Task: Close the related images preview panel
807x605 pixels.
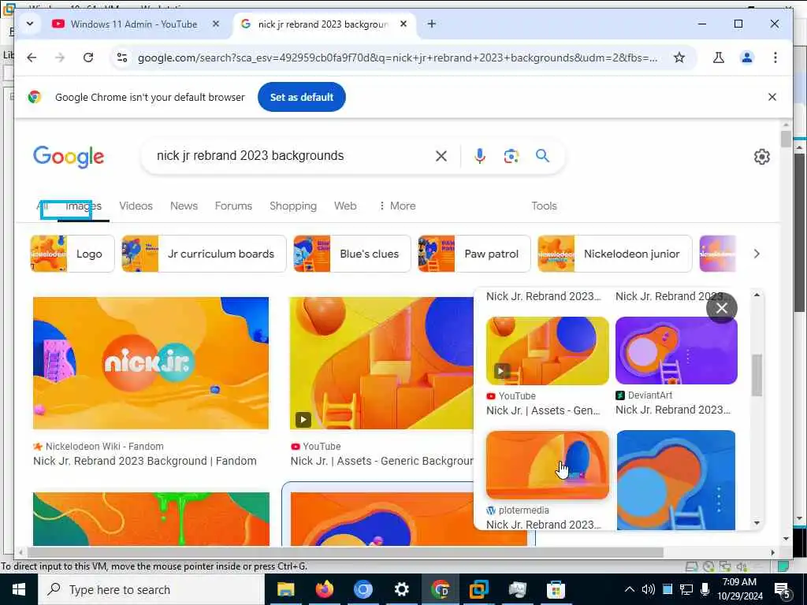Action: tap(722, 308)
